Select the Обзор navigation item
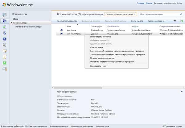This screenshot has height=128, width=185. point(15,19)
